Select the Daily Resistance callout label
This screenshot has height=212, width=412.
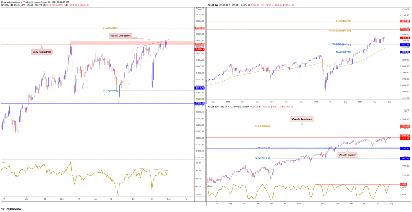point(42,52)
